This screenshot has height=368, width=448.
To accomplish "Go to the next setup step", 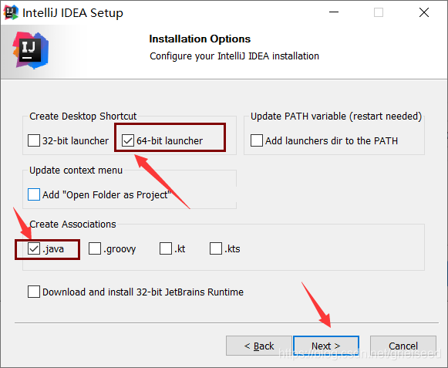I will click(x=326, y=346).
